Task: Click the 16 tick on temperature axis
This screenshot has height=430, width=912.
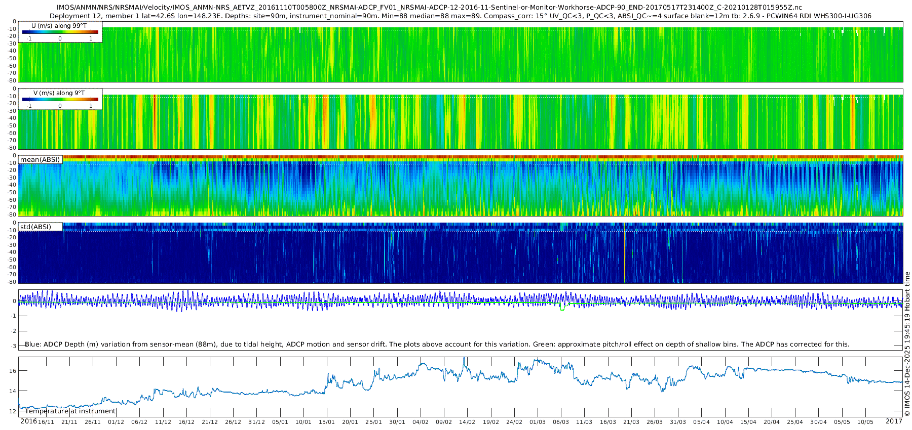Action: (13, 371)
